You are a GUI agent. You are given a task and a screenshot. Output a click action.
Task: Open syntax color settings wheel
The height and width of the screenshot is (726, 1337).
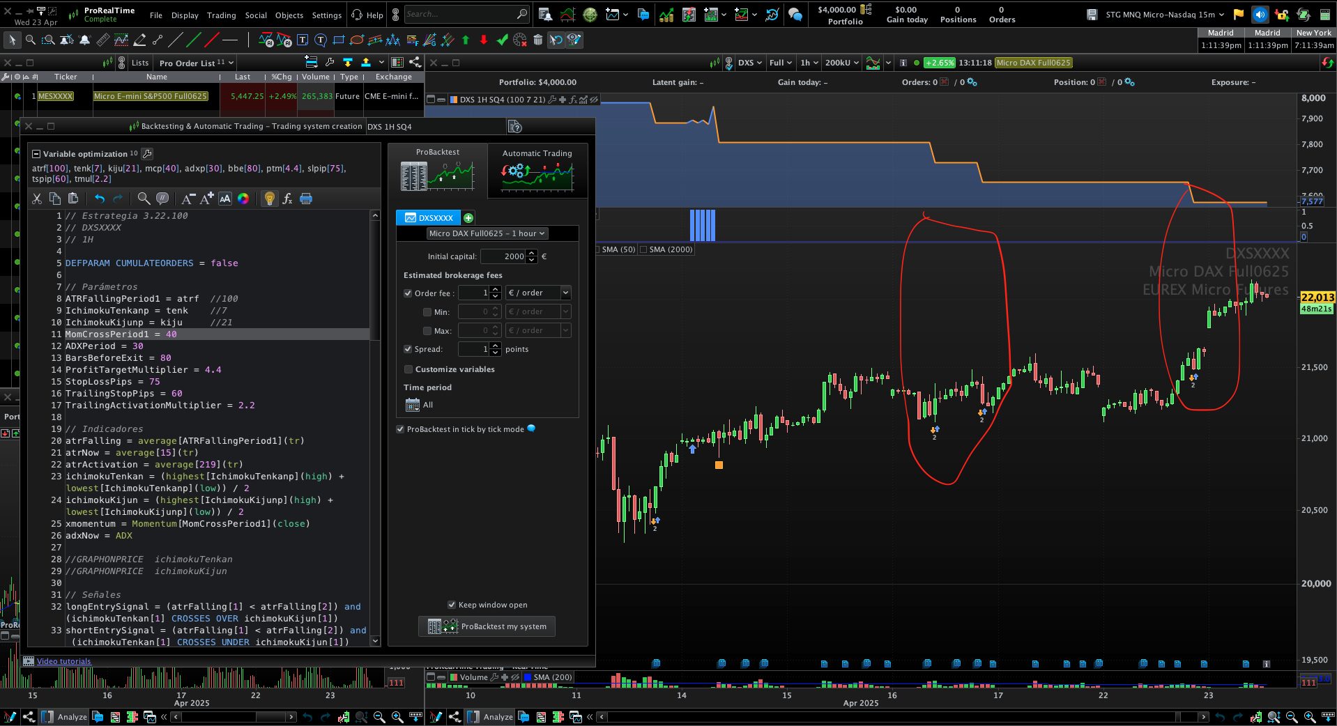(243, 199)
